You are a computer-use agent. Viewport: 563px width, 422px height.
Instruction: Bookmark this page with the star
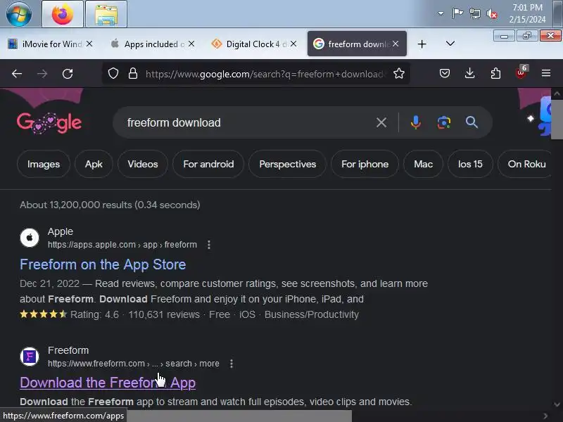point(398,74)
